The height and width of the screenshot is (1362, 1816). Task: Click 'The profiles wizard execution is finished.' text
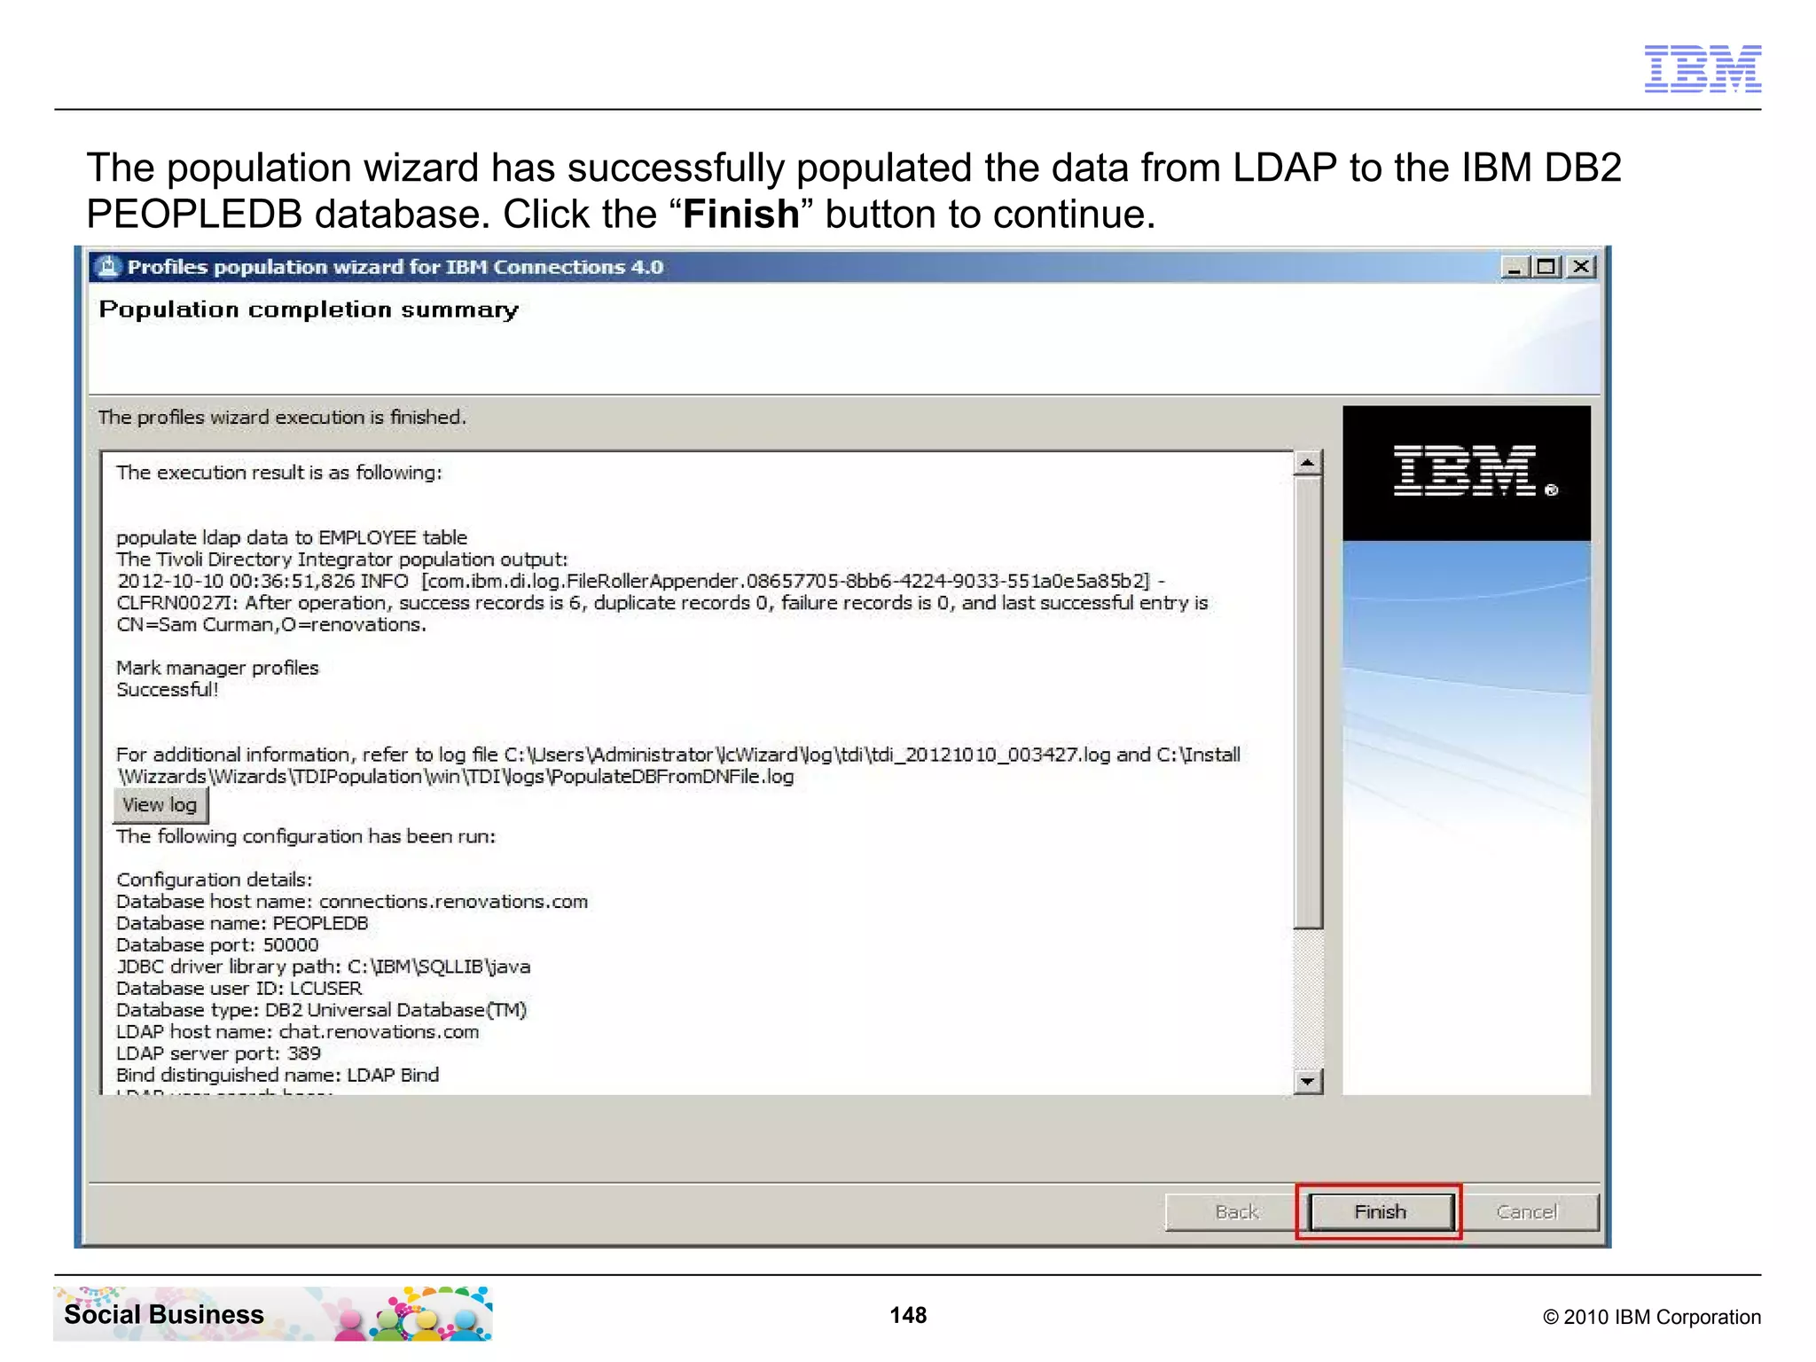282,418
